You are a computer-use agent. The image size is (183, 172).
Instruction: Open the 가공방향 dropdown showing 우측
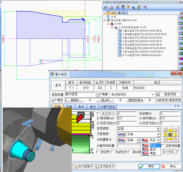tap(139, 134)
